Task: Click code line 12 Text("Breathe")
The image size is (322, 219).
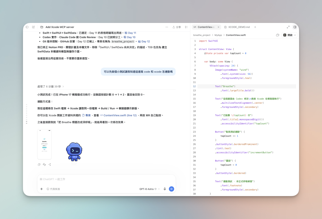Action: (225, 86)
